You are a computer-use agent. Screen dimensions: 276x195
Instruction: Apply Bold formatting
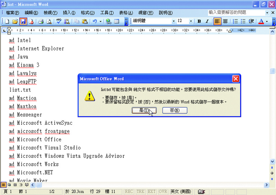tap(199, 21)
